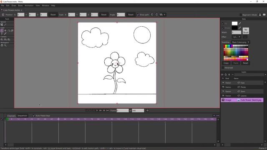The width and height of the screenshot is (267, 150).
Task: Select the Track Camera tool
Action: [x=2, y=40]
